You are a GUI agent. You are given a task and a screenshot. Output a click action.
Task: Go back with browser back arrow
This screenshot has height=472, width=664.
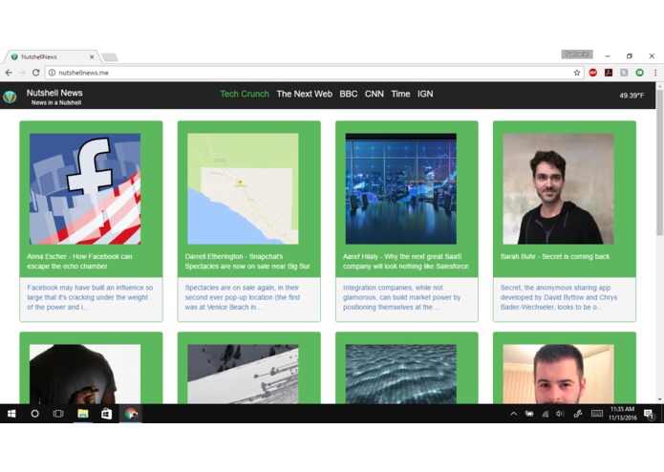click(x=9, y=73)
